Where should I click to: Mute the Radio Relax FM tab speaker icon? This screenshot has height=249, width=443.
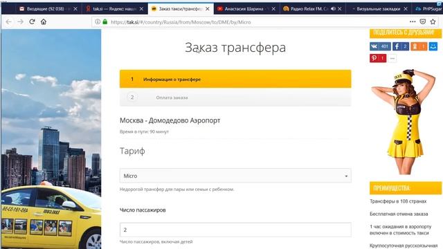(x=333, y=9)
